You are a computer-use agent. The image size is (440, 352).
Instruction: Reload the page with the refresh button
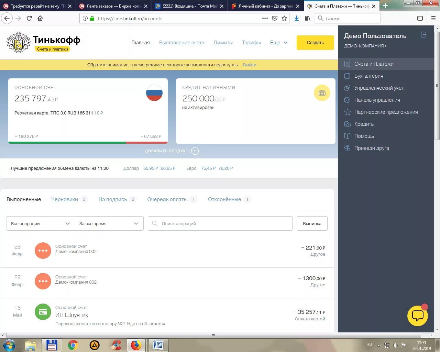(29, 18)
